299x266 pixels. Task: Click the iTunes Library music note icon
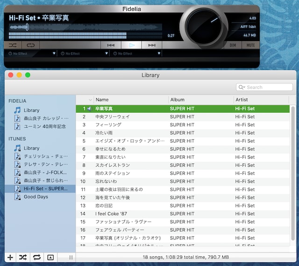pos(17,148)
